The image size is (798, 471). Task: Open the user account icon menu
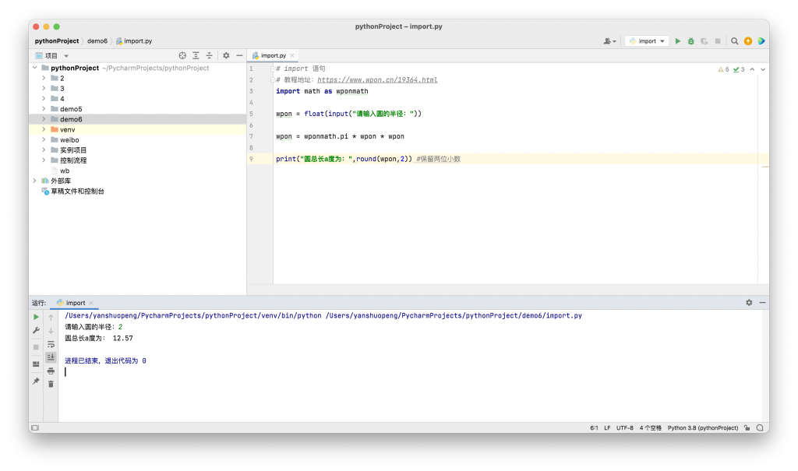coord(609,41)
